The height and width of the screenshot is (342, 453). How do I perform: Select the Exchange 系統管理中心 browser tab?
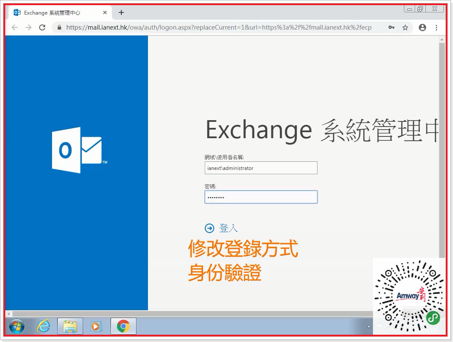coord(61,12)
